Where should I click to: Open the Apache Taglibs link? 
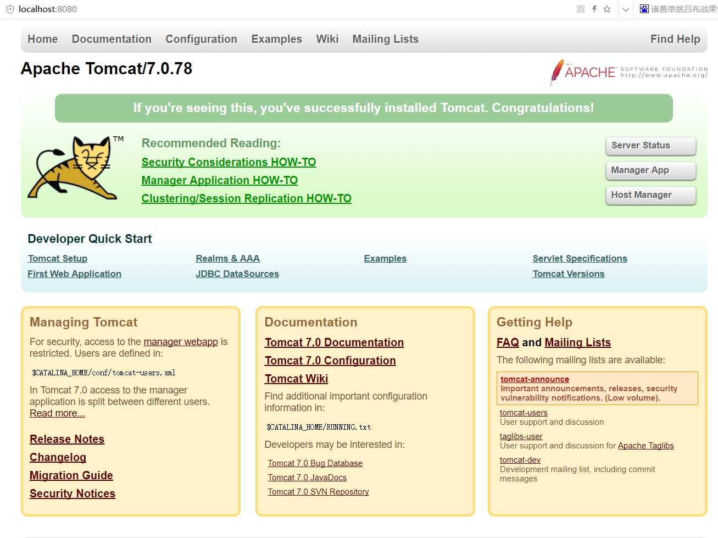pos(645,446)
